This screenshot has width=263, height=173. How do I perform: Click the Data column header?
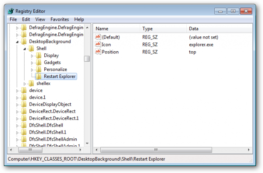point(219,28)
